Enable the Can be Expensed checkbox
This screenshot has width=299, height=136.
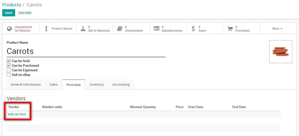coord(9,70)
